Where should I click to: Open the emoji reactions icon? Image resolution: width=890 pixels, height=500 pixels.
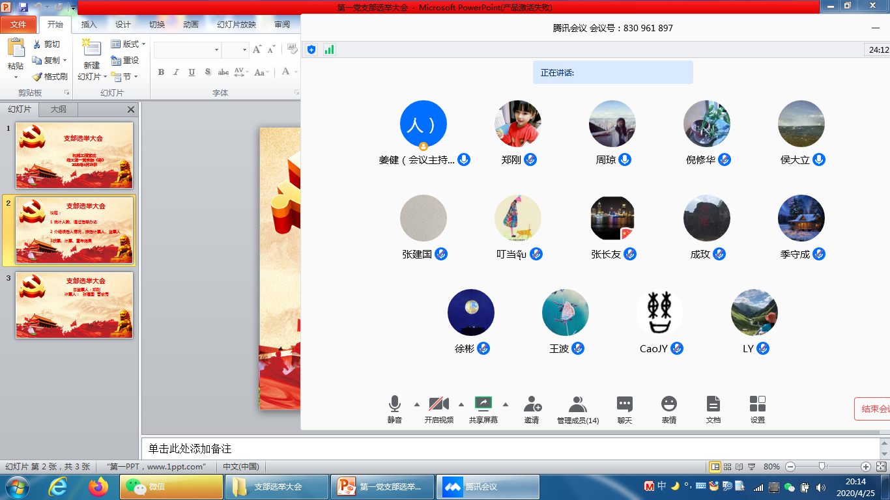tap(668, 404)
